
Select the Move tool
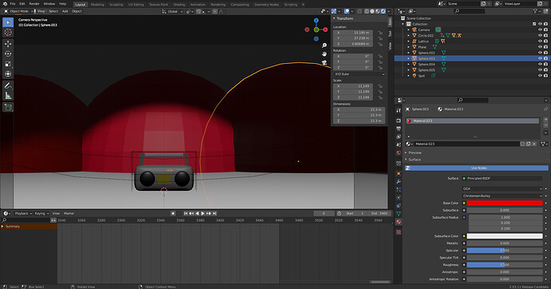click(x=8, y=44)
